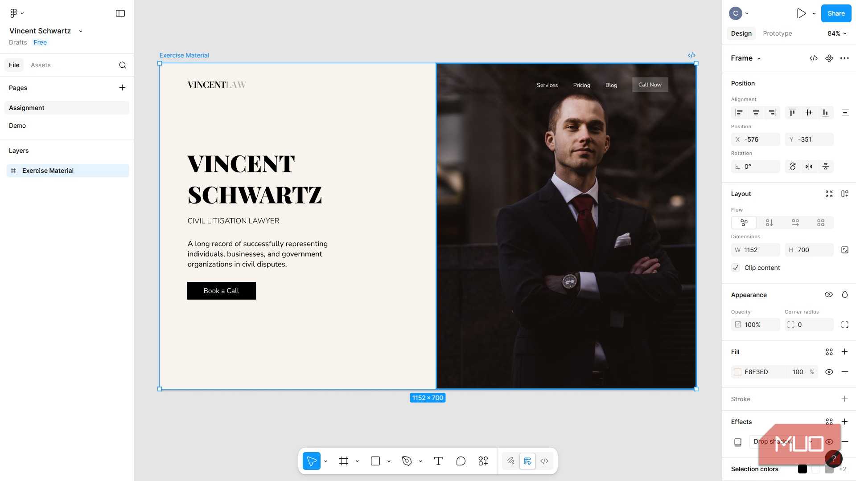Screen dimensions: 856x481
Task: Align top in Alignment controls
Action: [792, 113]
